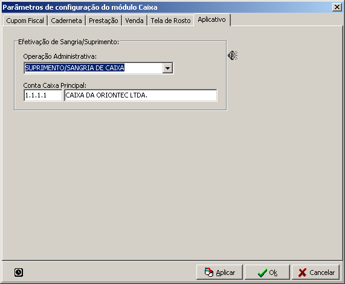Screen dimensions: 345x284
Task: Apply settings with the Aplicar button
Action: tap(219, 272)
